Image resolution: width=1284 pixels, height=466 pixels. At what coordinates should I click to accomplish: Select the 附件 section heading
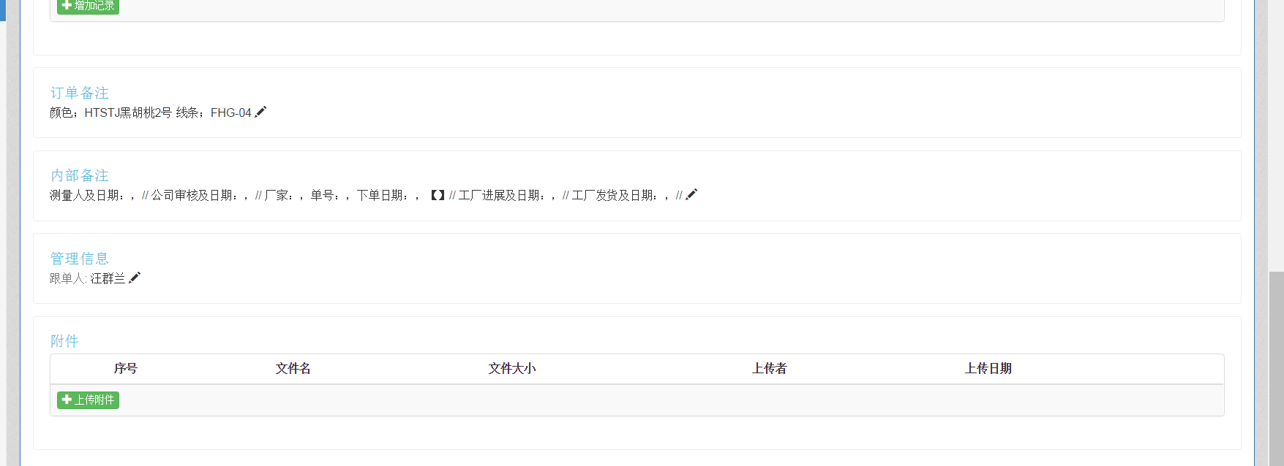[x=64, y=341]
